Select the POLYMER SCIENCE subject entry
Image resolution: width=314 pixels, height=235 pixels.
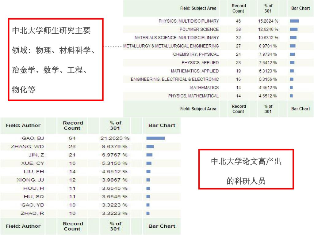click(199, 29)
